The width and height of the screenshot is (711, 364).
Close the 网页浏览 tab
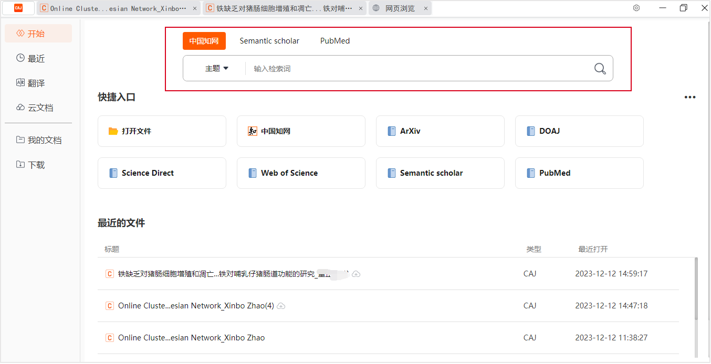pyautogui.click(x=425, y=8)
